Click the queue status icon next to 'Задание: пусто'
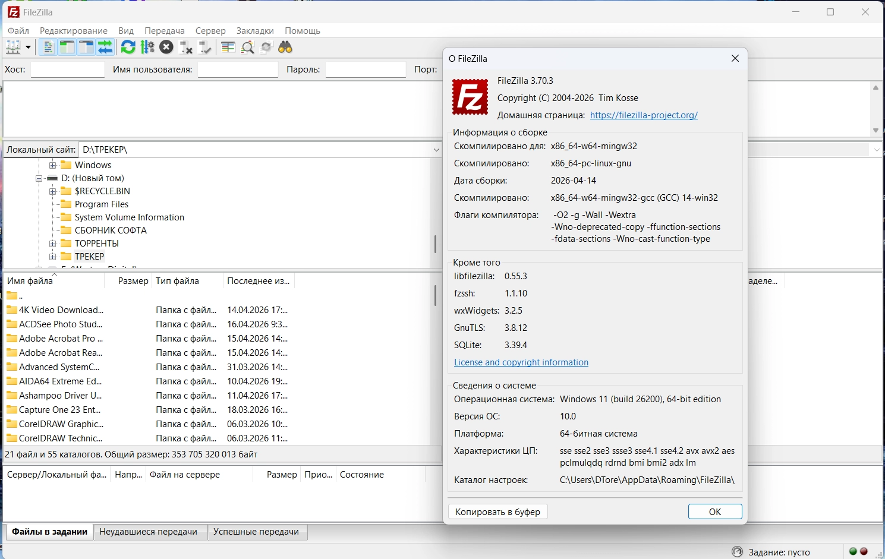885x559 pixels. (738, 552)
